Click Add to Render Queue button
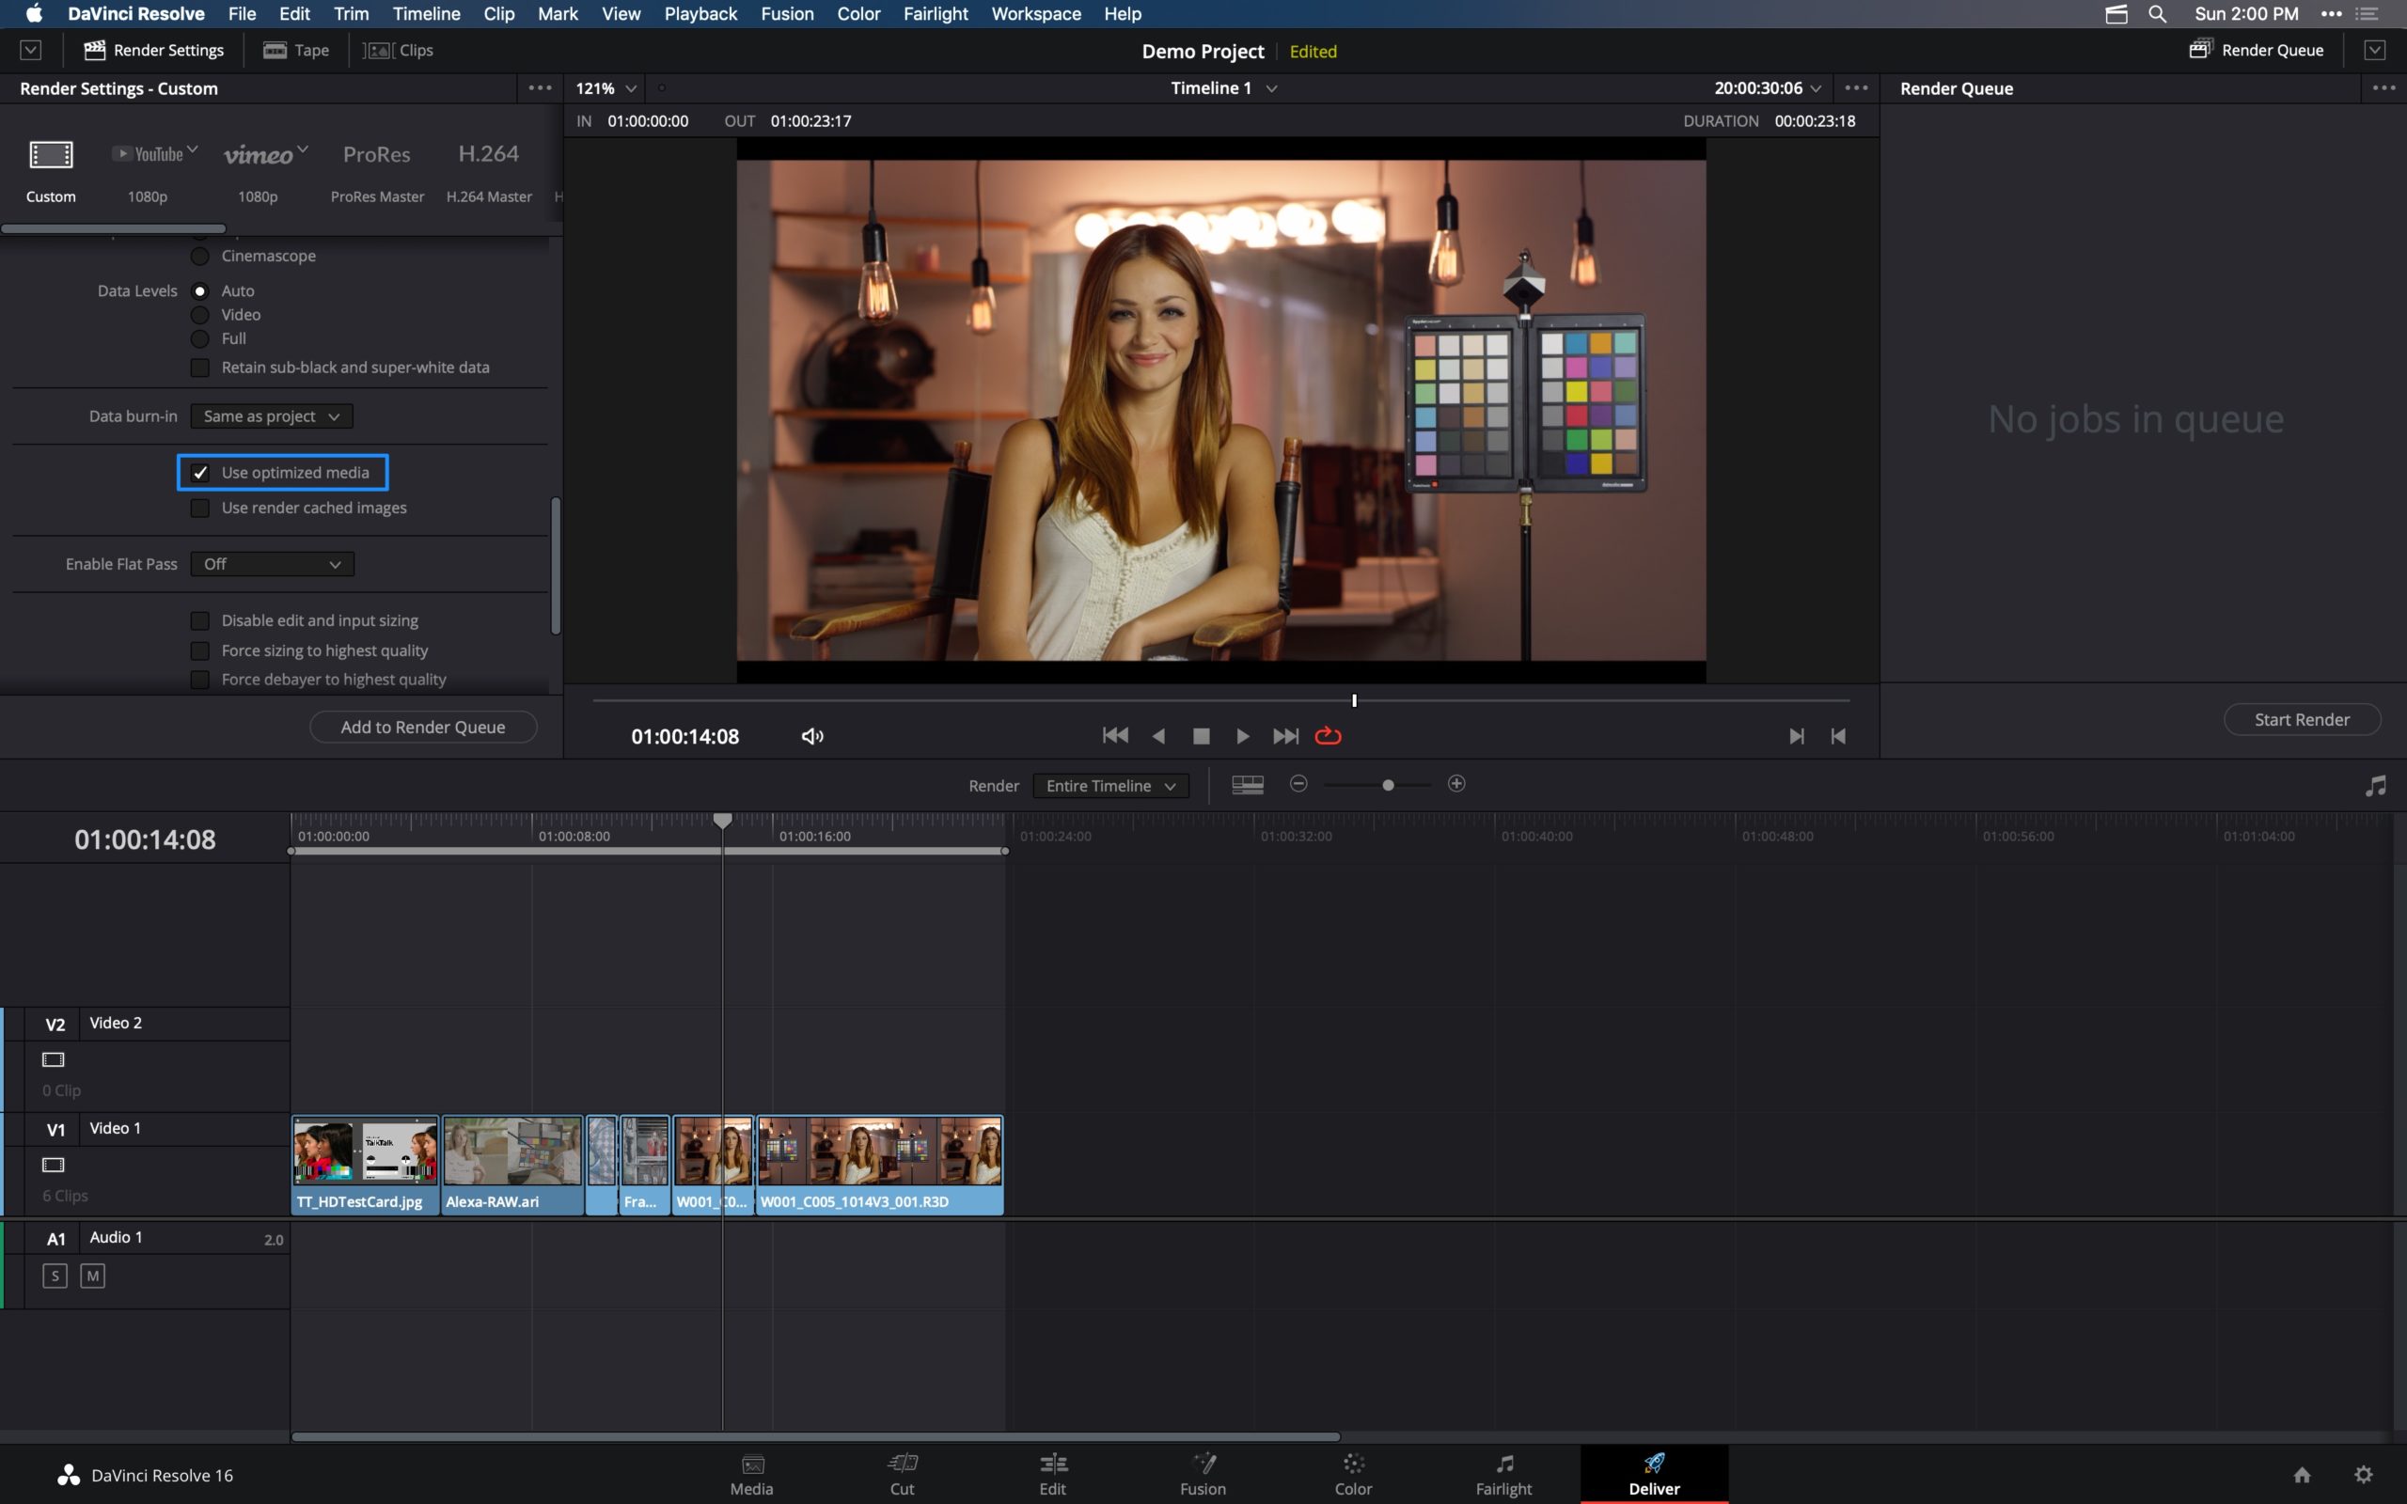 point(421,726)
